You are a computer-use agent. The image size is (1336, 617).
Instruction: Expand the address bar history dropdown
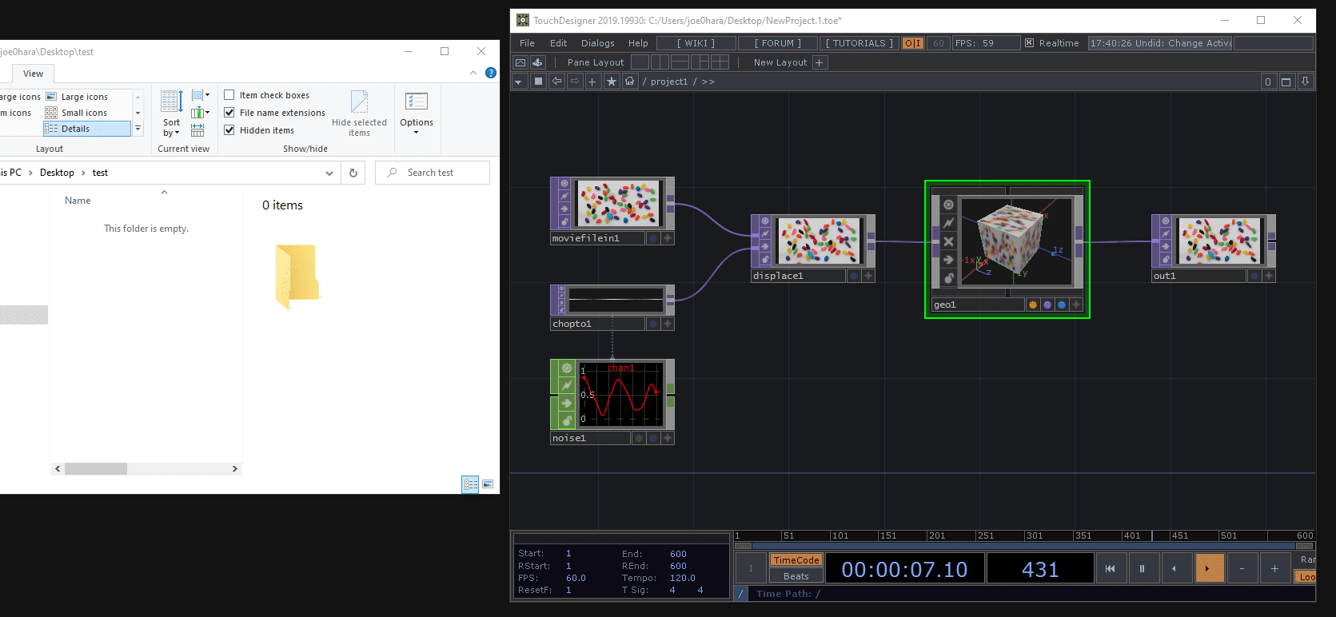329,173
